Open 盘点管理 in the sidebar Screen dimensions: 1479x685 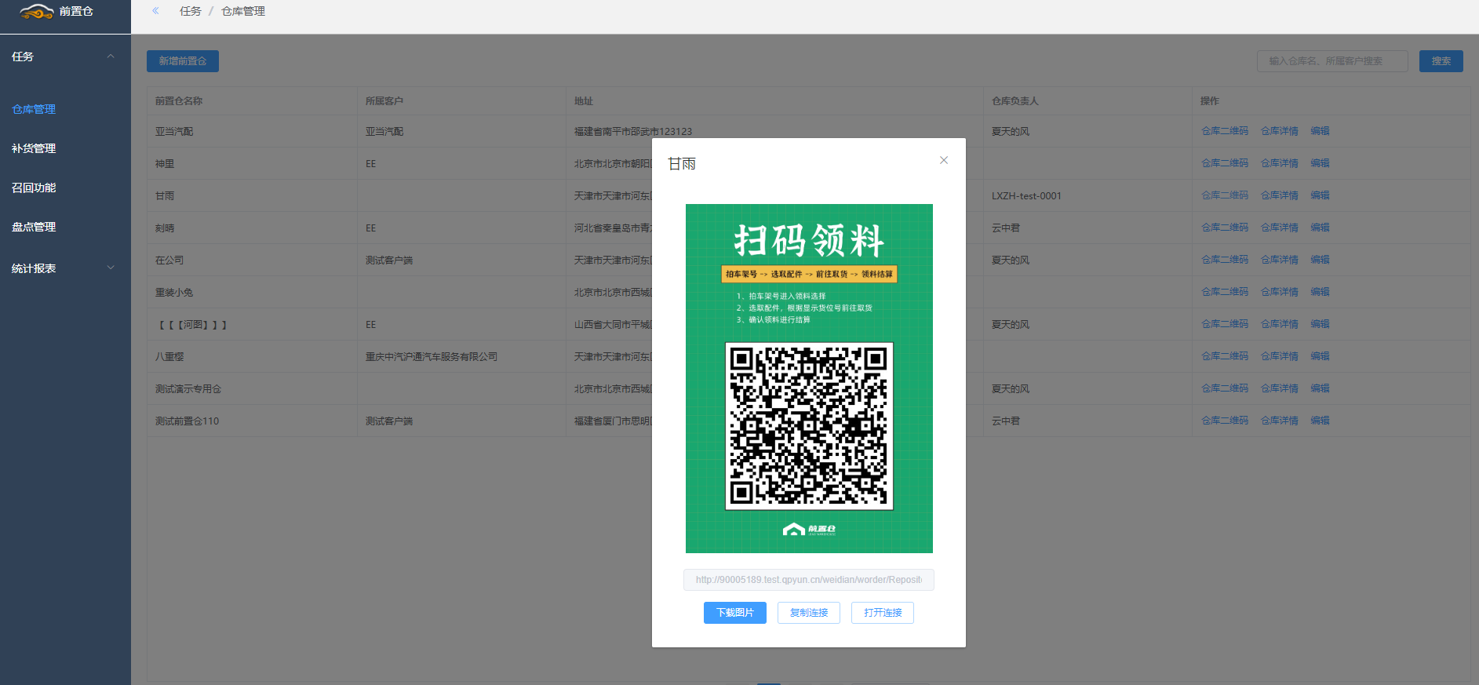click(x=34, y=227)
